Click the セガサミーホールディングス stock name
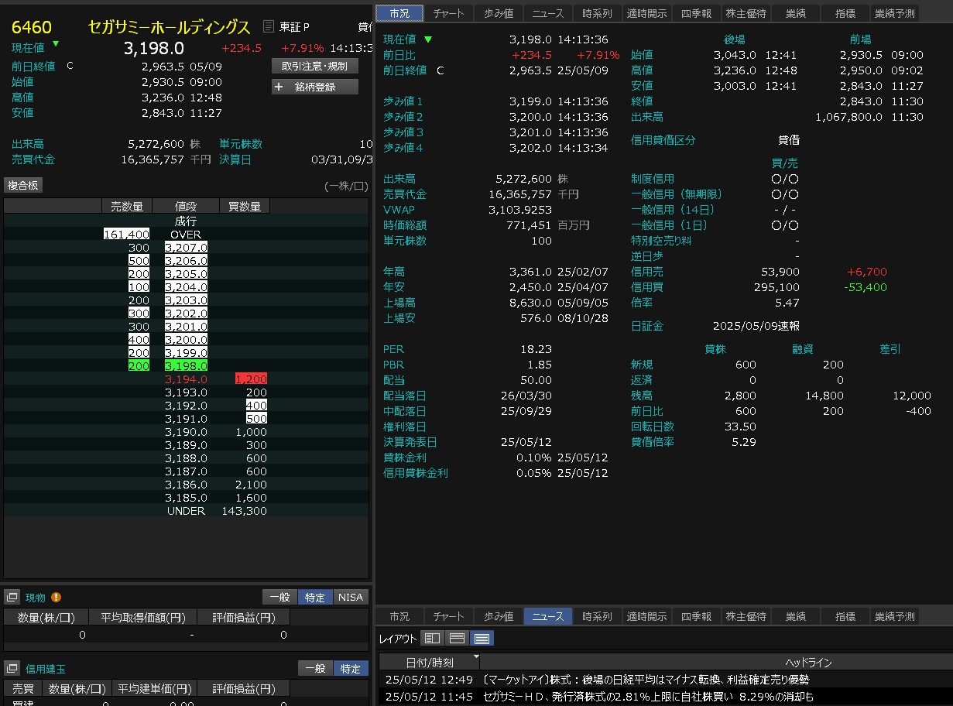This screenshot has height=706, width=953. (x=169, y=28)
